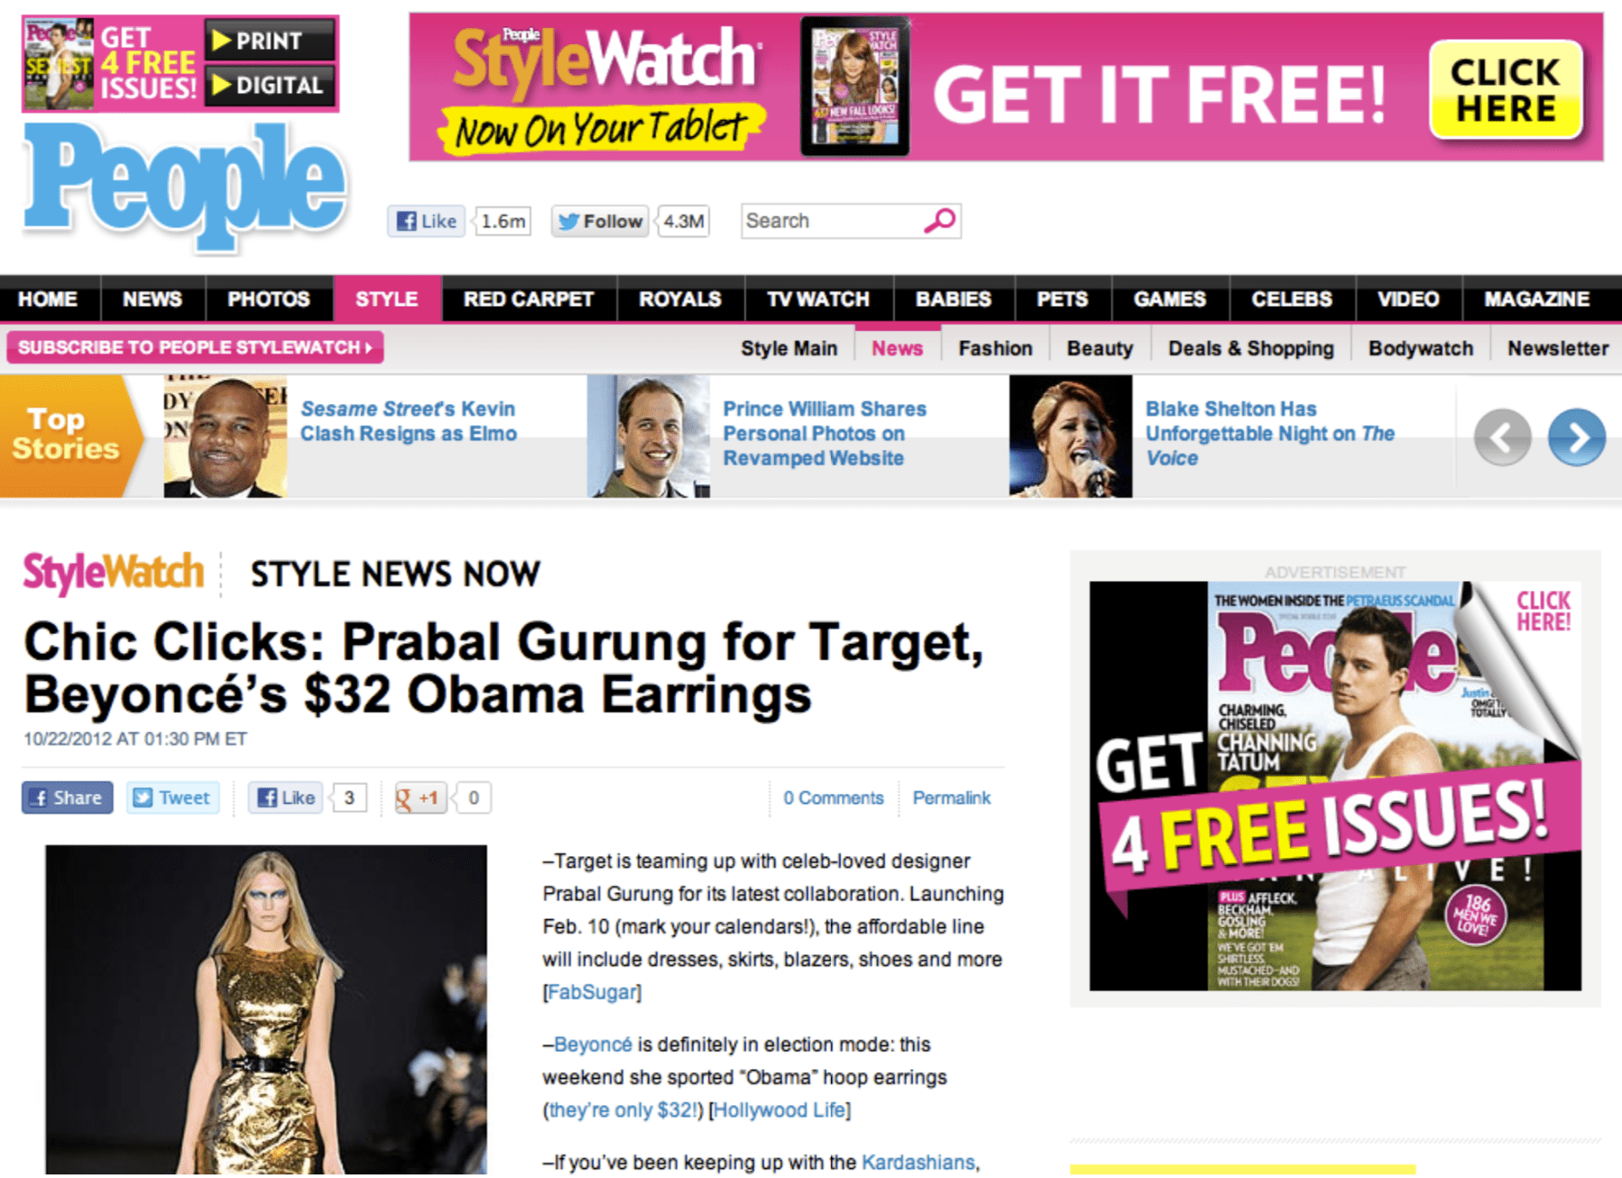Image resolution: width=1622 pixels, height=1178 pixels.
Task: Open the Deals & Shopping tab
Action: (1250, 348)
